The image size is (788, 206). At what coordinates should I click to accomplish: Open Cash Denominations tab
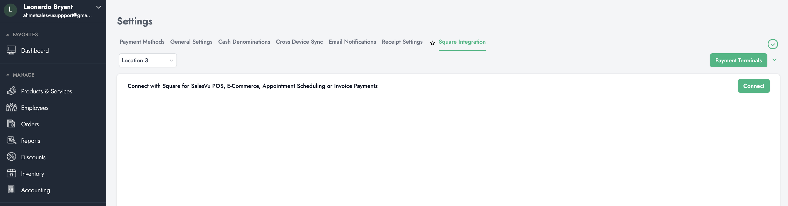point(244,42)
